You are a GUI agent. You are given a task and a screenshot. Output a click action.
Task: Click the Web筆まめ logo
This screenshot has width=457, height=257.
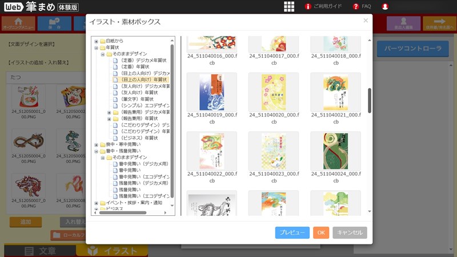point(41,7)
